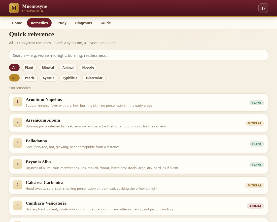This screenshot has height=222, width=277.
Task: Click the Mnemosyne title text
Action: coord(34,6)
